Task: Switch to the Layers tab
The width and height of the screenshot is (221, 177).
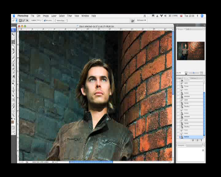Action: 180,78
